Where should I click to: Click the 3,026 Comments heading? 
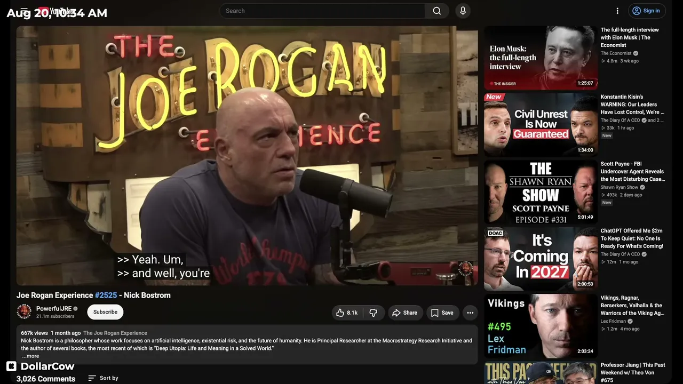click(x=46, y=379)
